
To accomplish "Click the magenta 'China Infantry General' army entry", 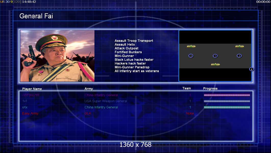I will click(x=101, y=95).
